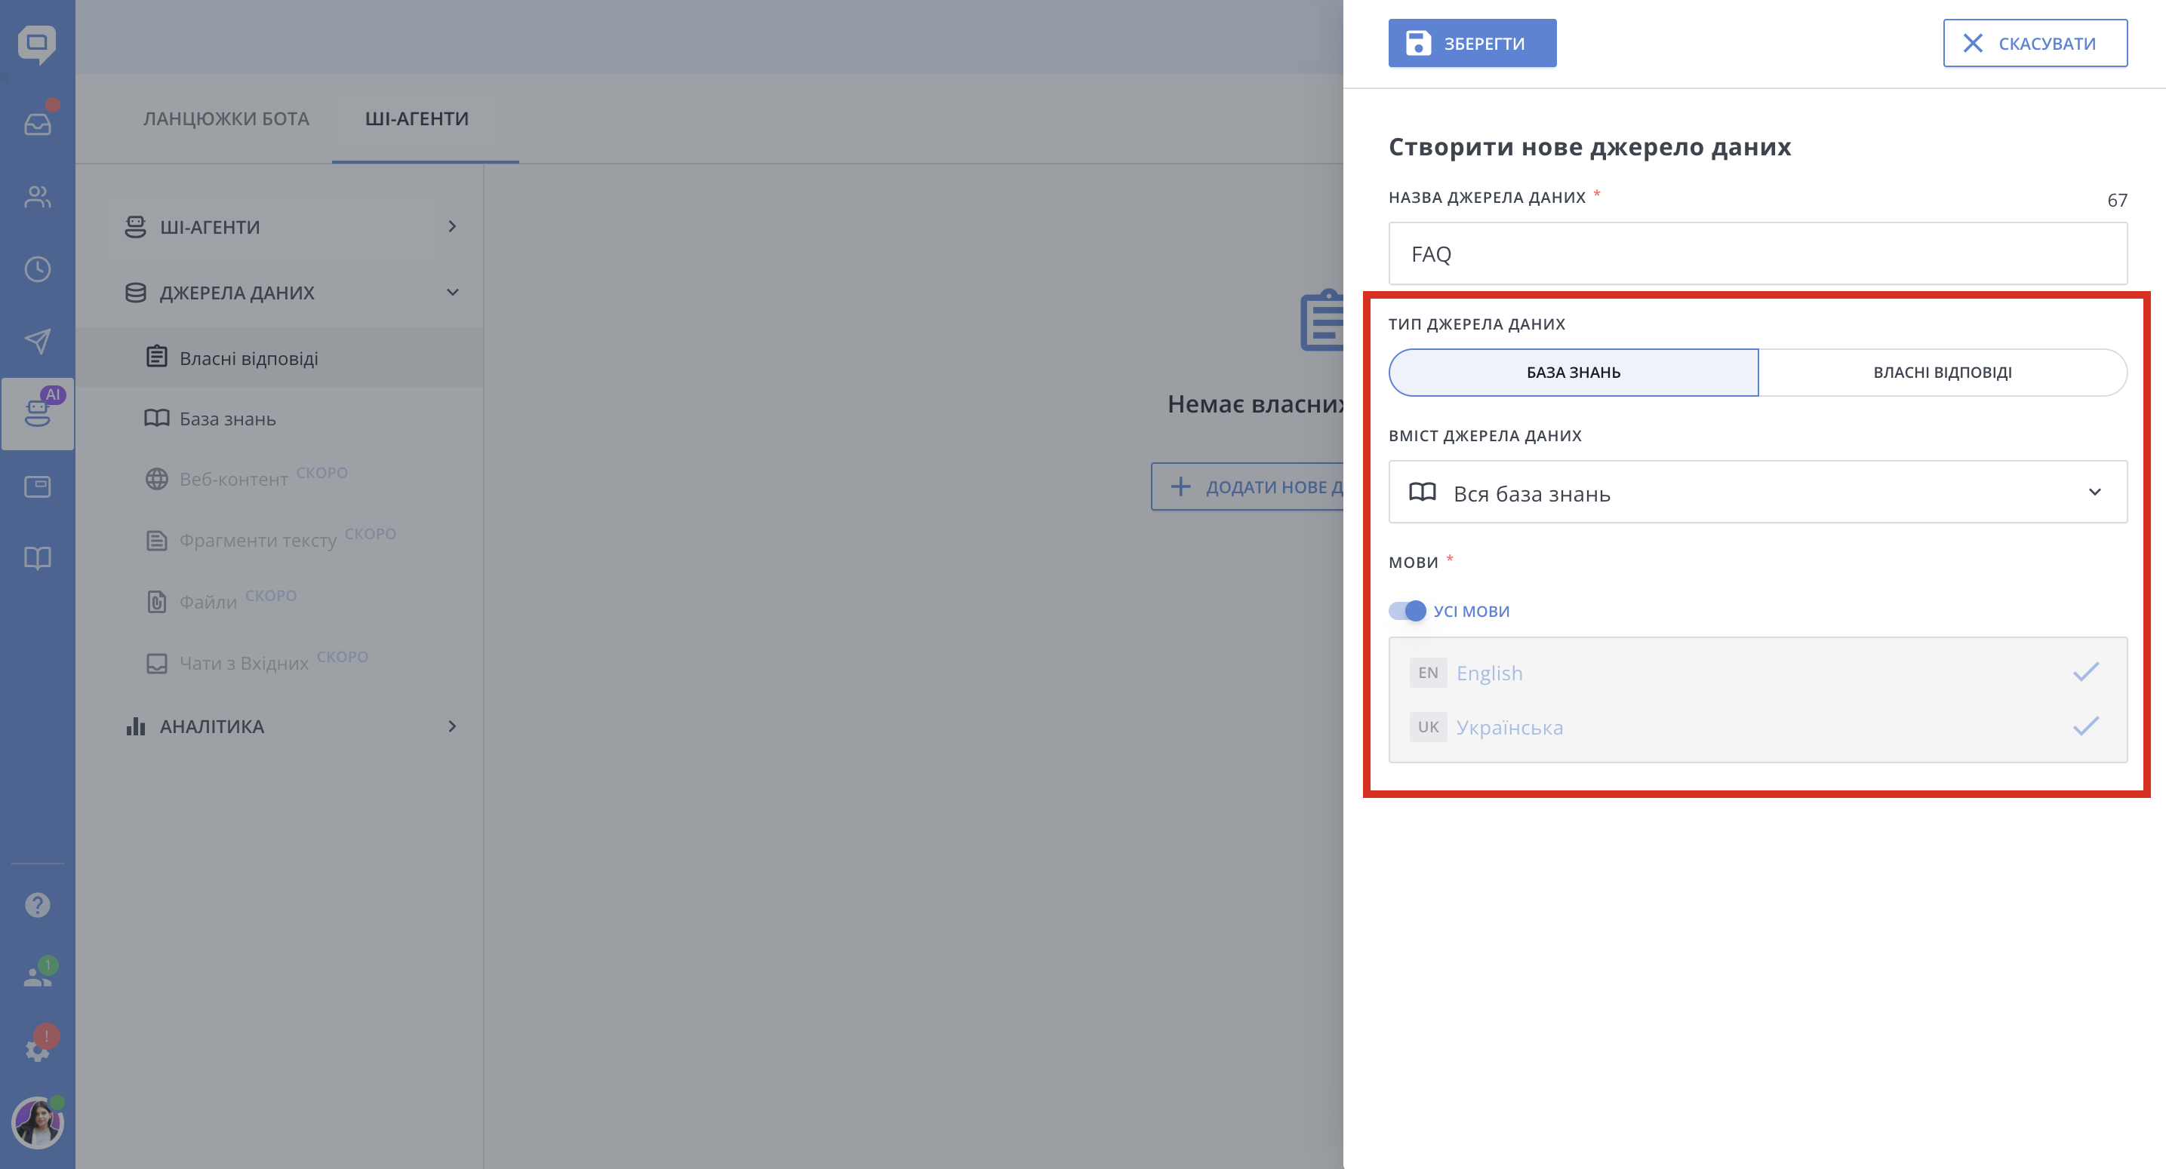Click the character counter 67
Screen dimensions: 2166x1169
click(2116, 200)
